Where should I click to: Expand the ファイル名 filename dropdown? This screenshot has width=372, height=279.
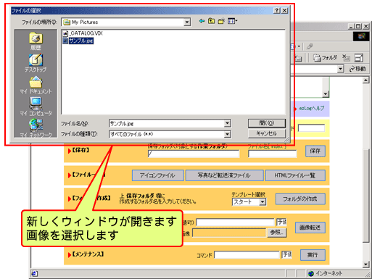[227, 123]
